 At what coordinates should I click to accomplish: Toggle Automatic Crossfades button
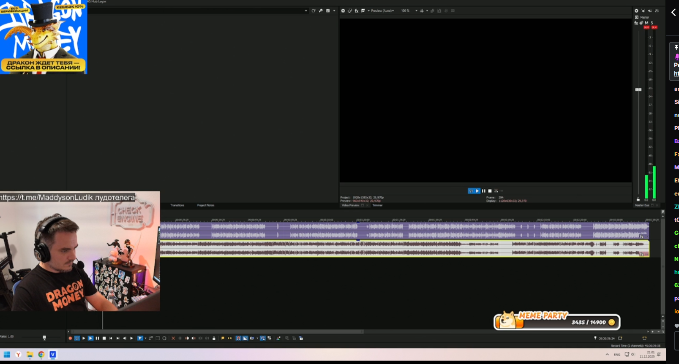tap(245, 338)
